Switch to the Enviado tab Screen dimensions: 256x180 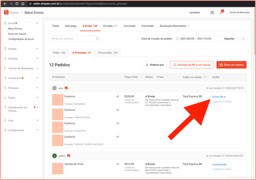[110, 26]
